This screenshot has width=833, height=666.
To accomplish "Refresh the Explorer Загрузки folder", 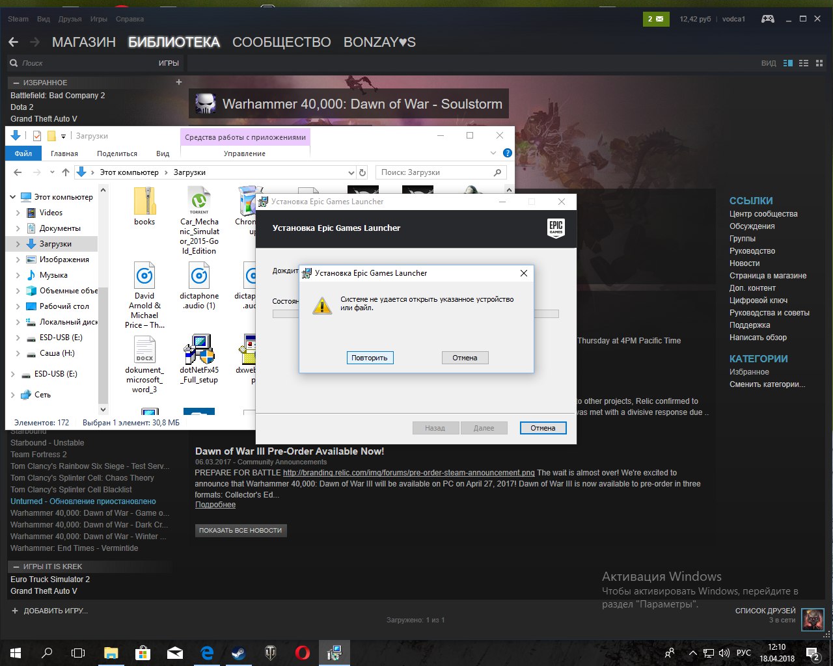I will pyautogui.click(x=363, y=172).
